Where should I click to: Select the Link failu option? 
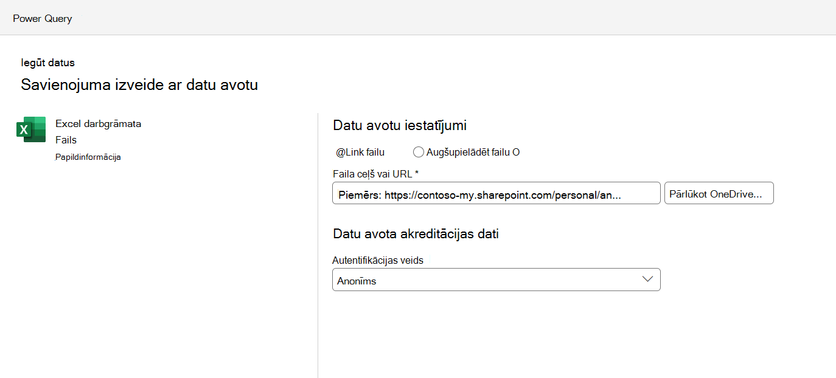(x=360, y=152)
